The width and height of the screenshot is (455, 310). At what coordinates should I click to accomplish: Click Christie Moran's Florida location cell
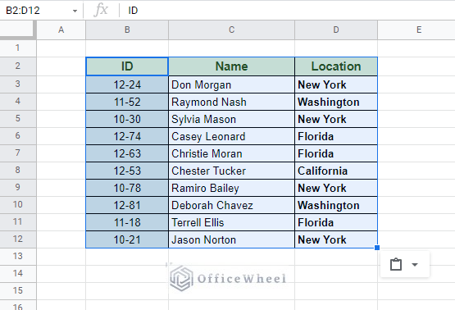point(336,153)
